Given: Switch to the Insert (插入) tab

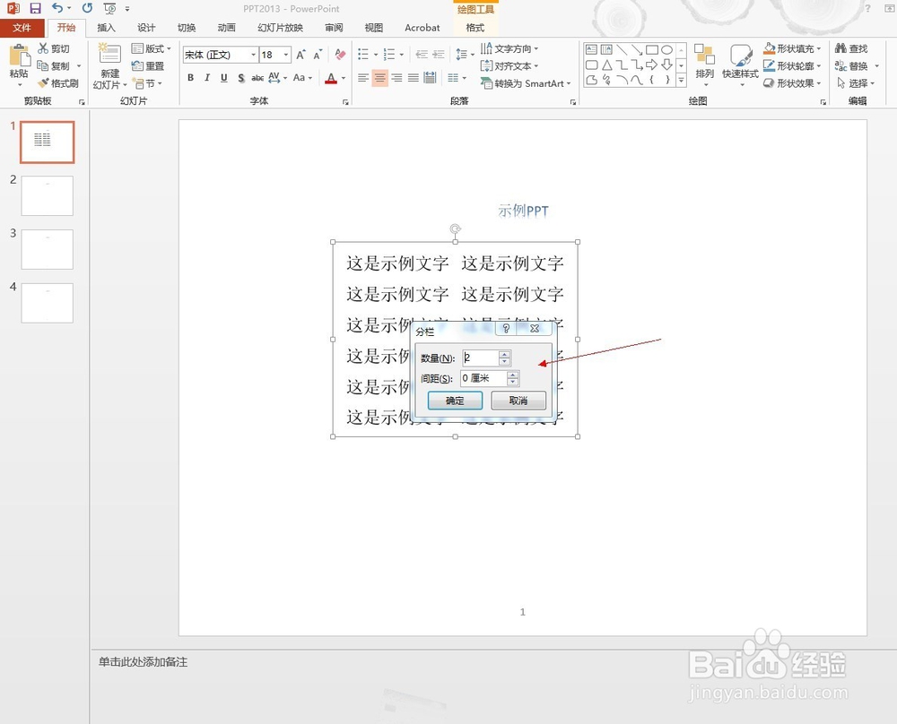Looking at the screenshot, I should click(106, 28).
